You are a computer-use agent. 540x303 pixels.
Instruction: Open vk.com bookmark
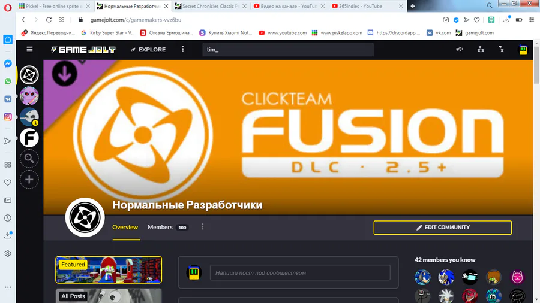tap(439, 33)
